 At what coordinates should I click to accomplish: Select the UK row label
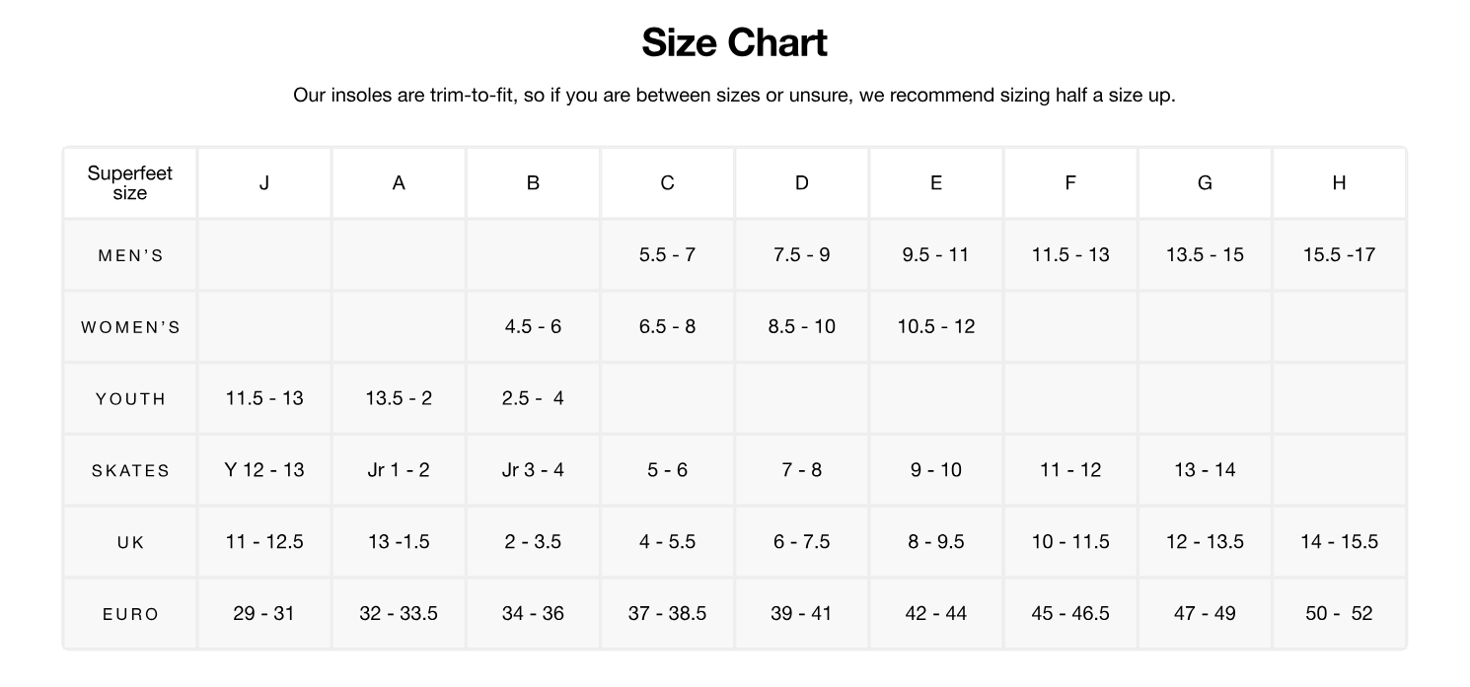pos(130,542)
